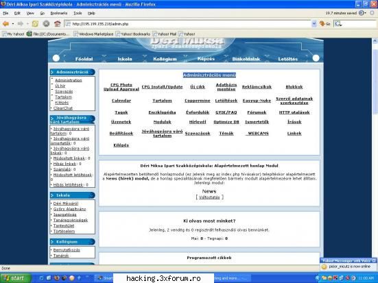Click ClearChat in the sidebar
Viewport: 378px width, 283px height.
tap(62, 108)
